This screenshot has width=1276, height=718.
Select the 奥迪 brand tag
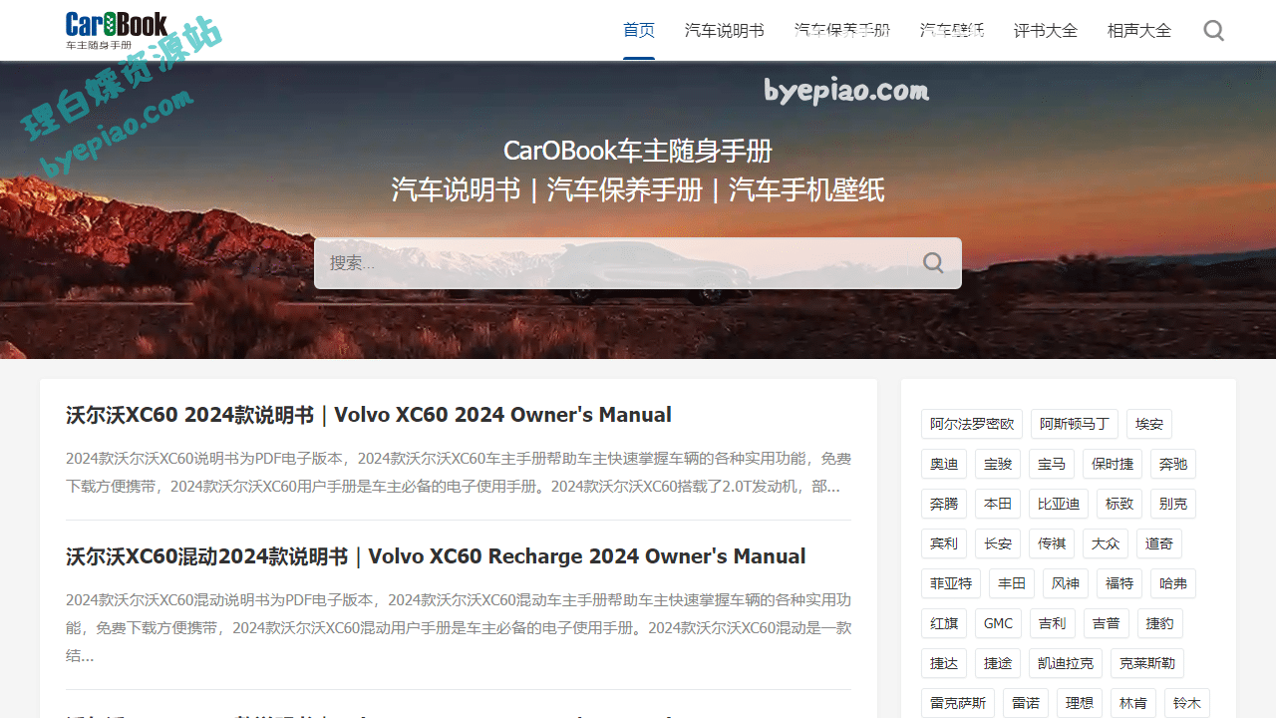[x=944, y=464]
